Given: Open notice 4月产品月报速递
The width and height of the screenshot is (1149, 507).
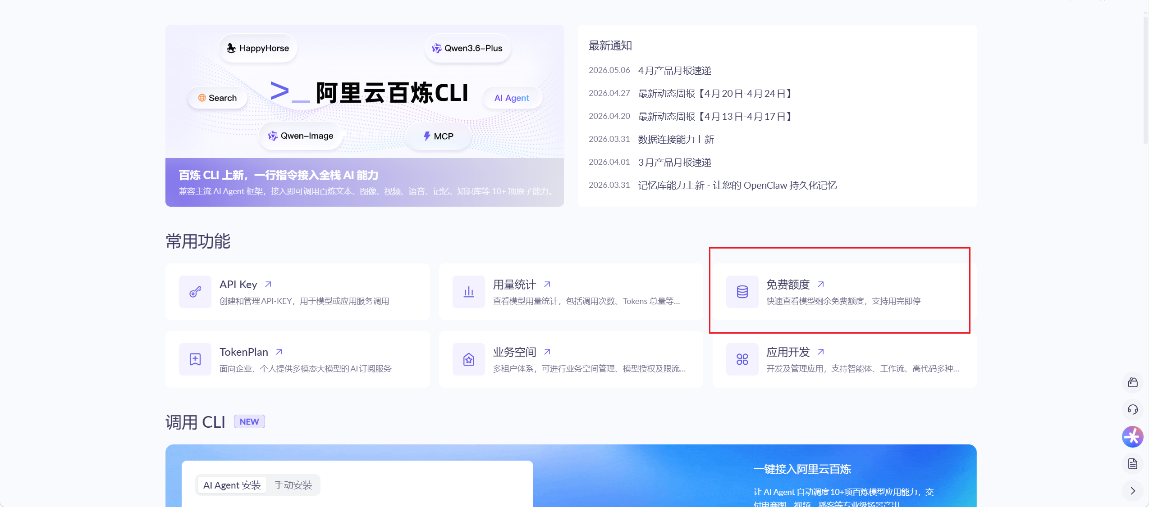Looking at the screenshot, I should [x=675, y=71].
